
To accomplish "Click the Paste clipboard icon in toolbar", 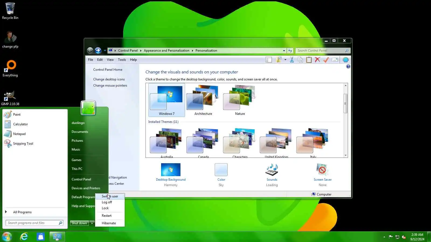I will [x=309, y=60].
